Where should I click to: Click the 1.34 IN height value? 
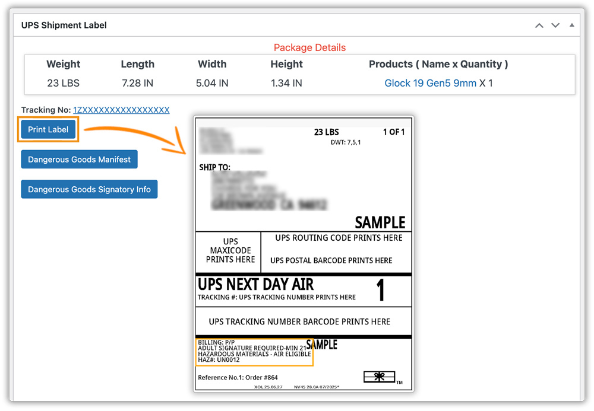click(286, 83)
